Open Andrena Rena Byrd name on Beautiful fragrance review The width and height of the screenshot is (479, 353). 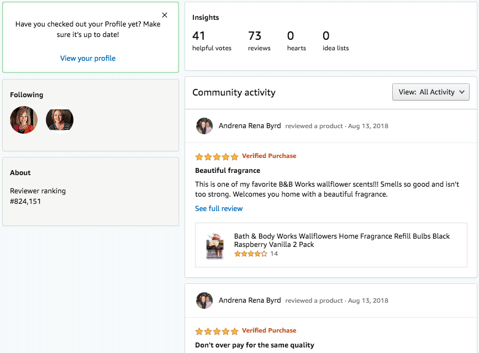click(x=250, y=126)
